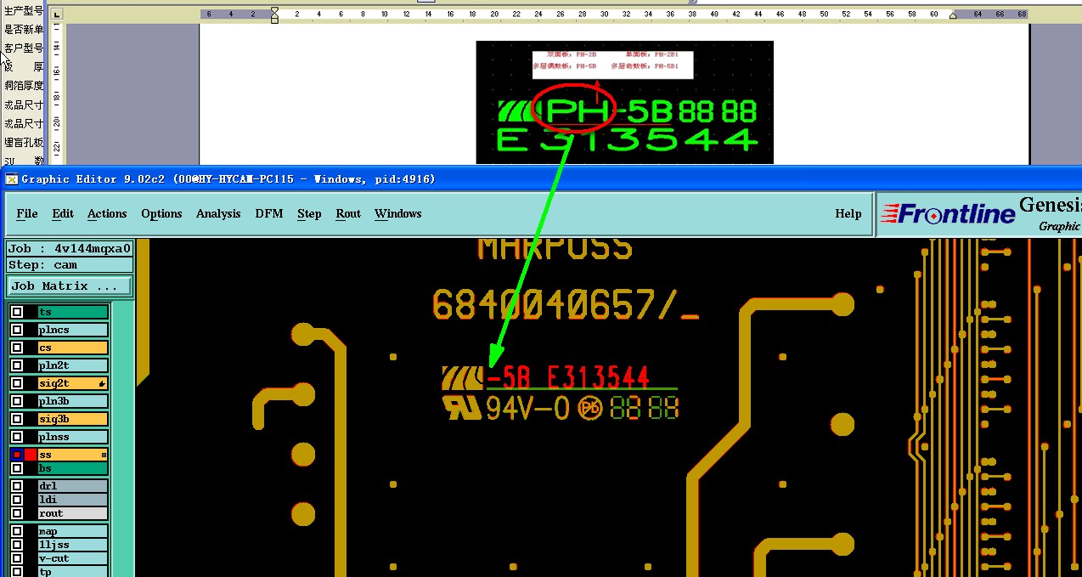Click the Frontline Genesis logo
The image size is (1082, 577).
coord(979,213)
